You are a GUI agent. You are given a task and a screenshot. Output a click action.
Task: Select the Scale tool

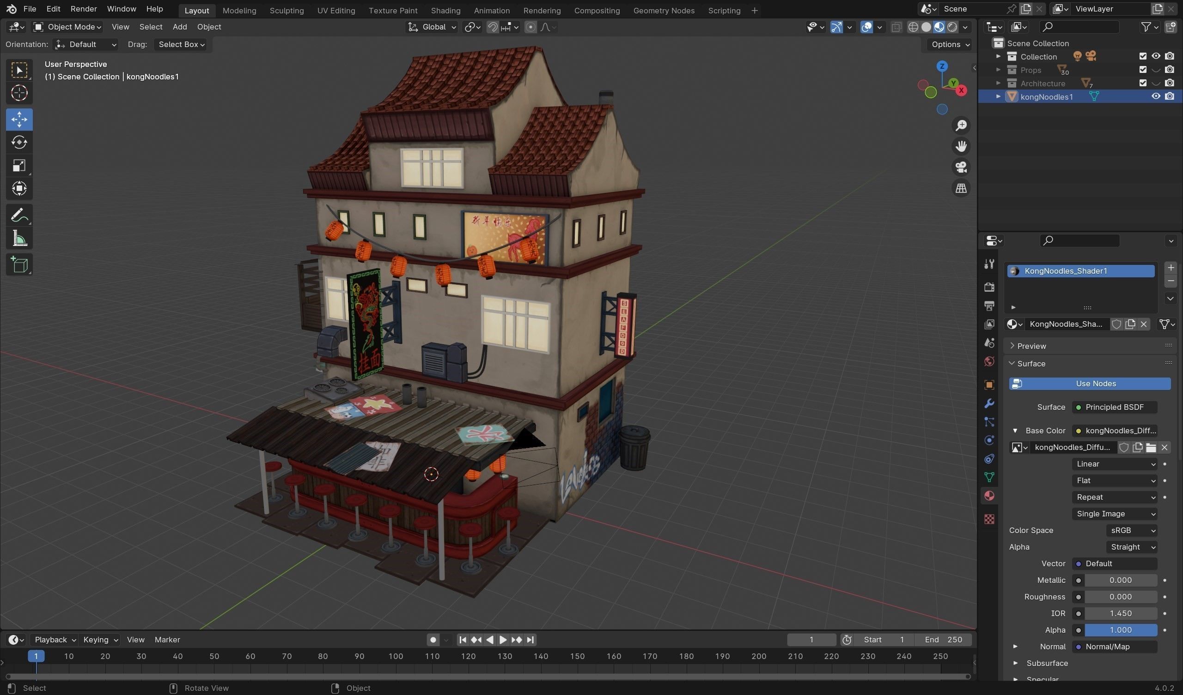[19, 166]
